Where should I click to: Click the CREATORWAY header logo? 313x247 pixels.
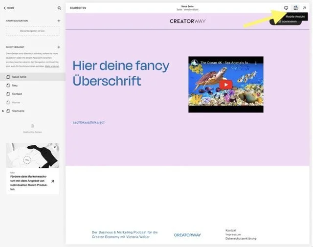(x=187, y=21)
